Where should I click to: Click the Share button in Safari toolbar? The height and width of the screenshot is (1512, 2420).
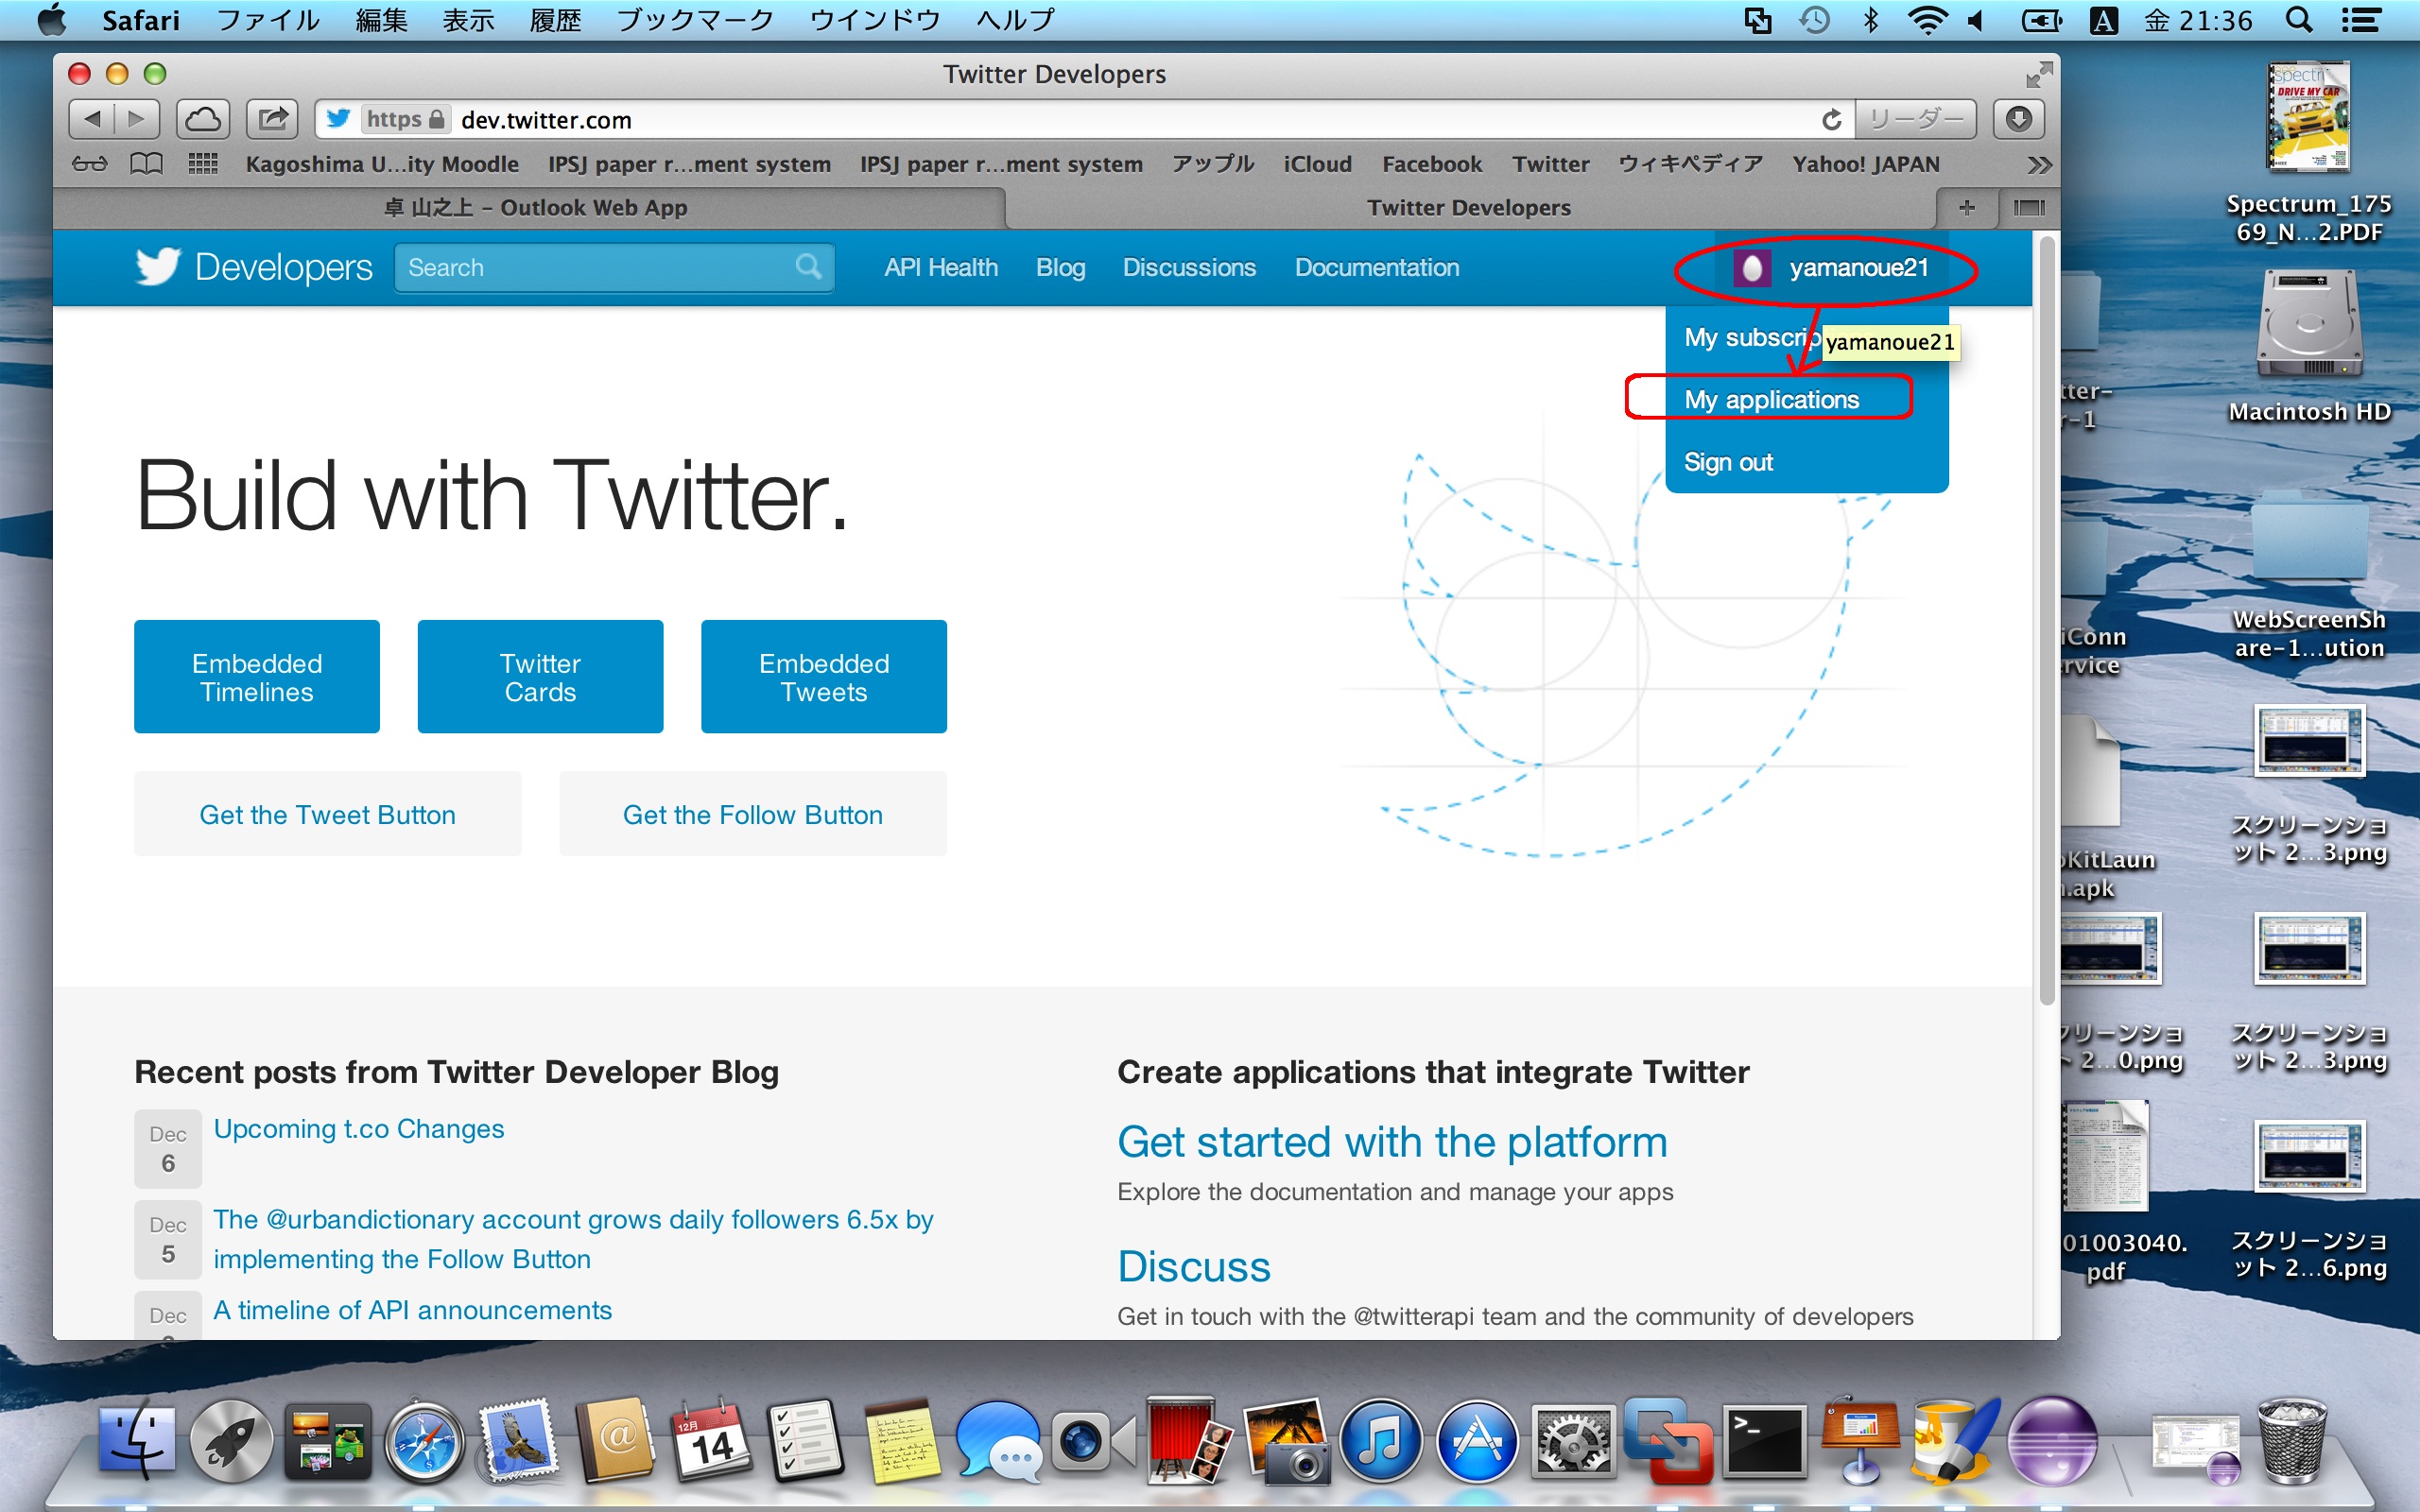click(272, 120)
